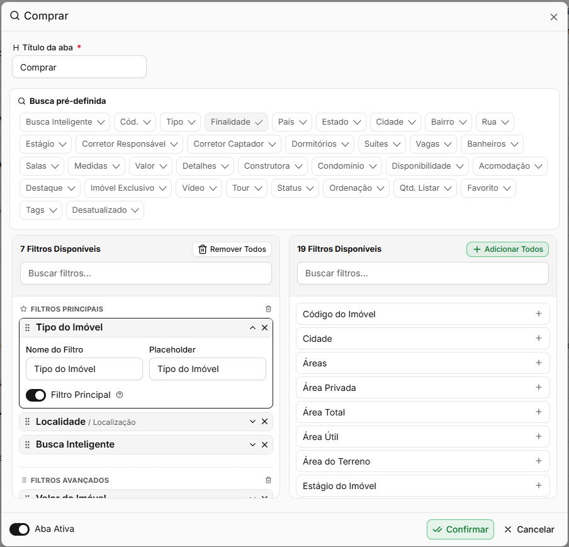Open the Valor dropdown
Image resolution: width=569 pixels, height=547 pixels.
[150, 166]
